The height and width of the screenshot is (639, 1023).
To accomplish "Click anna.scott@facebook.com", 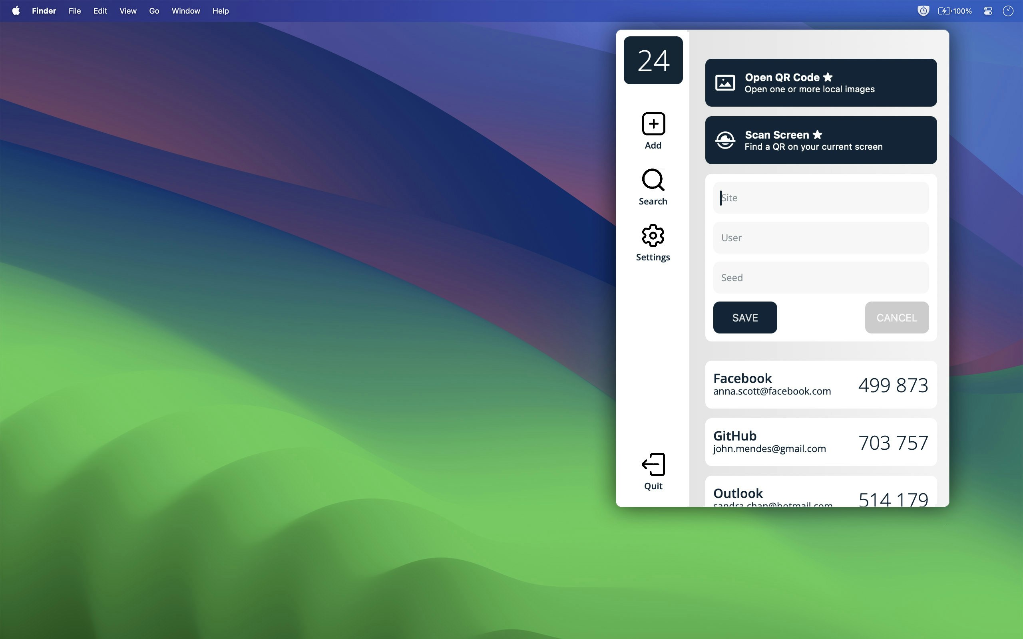I will pos(772,391).
